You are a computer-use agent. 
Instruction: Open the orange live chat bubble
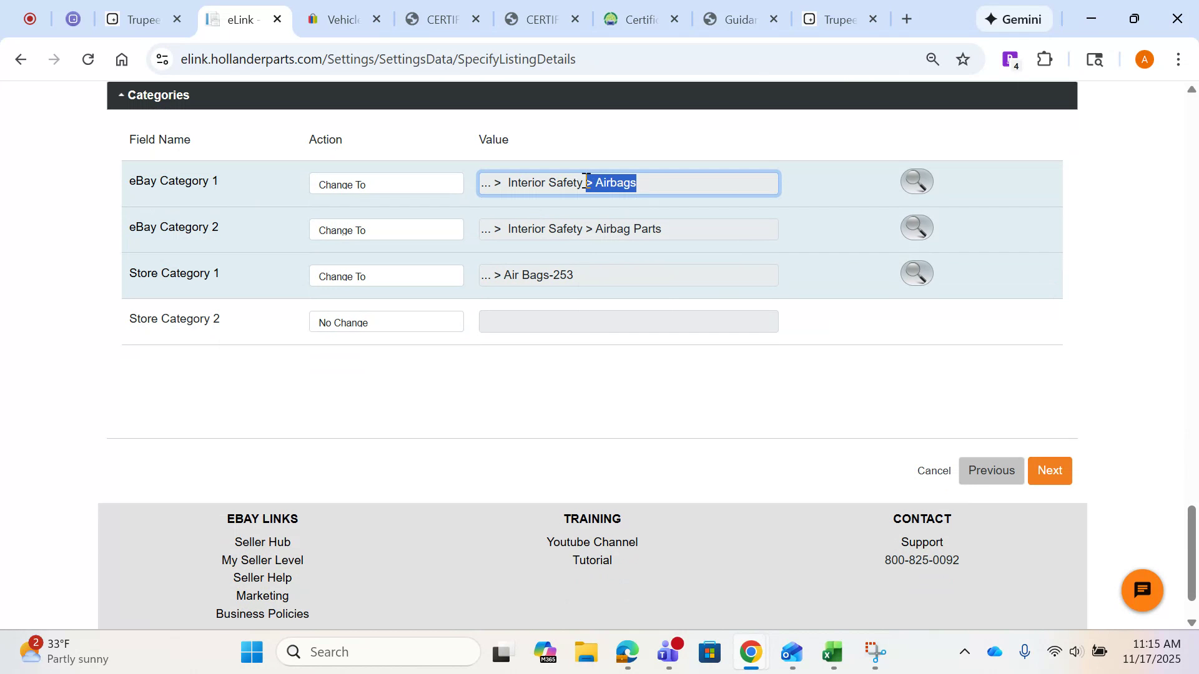pyautogui.click(x=1142, y=590)
